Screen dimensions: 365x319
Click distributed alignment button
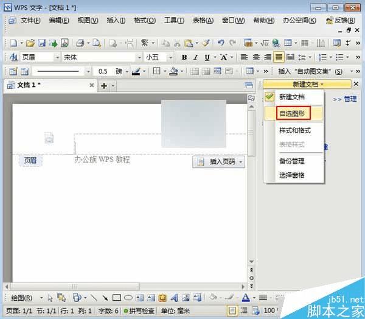pos(290,57)
